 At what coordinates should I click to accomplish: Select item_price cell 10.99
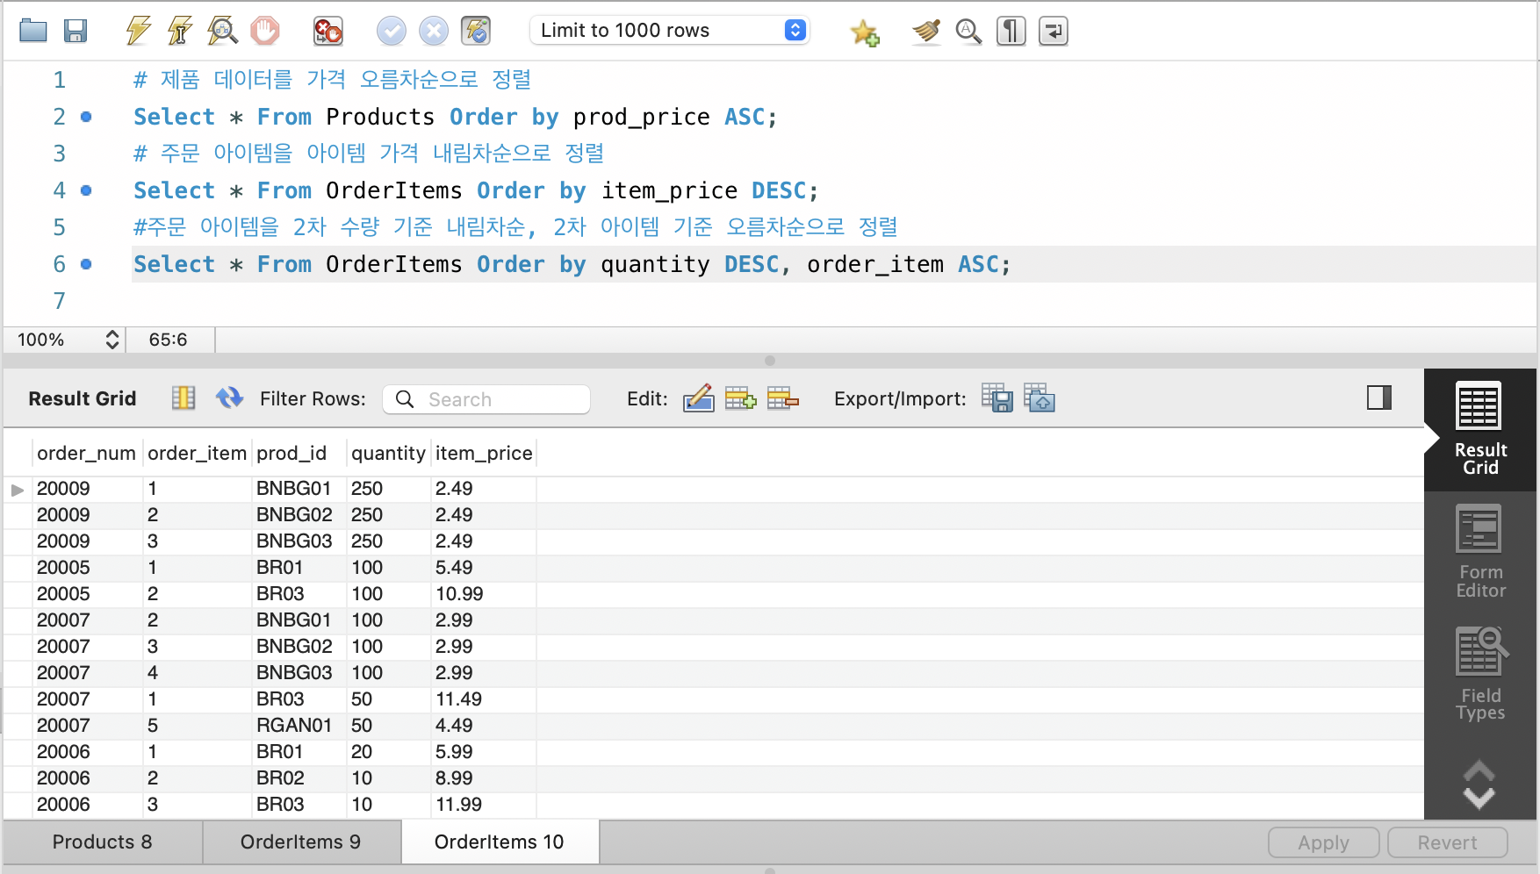(484, 594)
